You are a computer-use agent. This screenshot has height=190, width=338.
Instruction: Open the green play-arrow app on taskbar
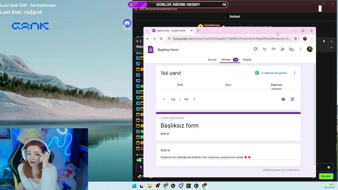coord(188,186)
